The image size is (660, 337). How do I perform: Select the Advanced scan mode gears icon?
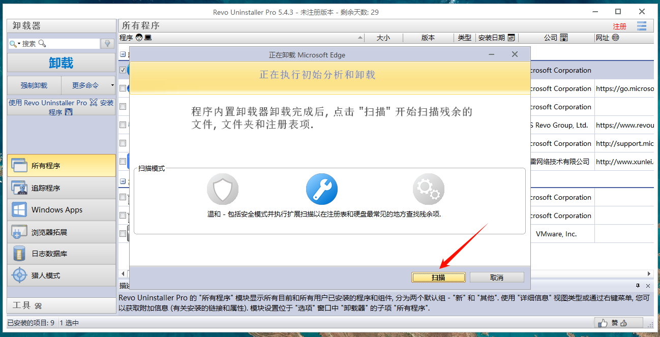428,190
